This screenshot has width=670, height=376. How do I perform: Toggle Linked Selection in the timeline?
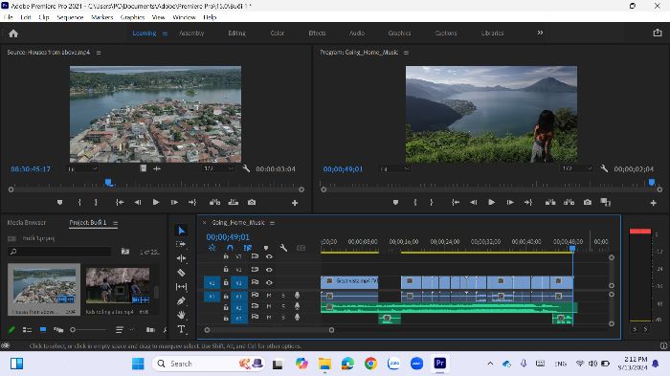point(247,248)
